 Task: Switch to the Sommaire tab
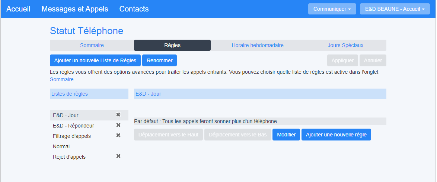(x=92, y=45)
